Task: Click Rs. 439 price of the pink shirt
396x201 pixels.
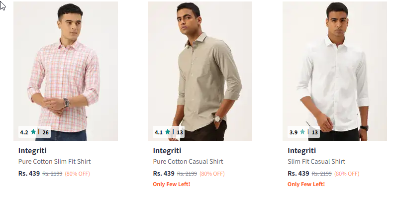Action: tap(29, 174)
